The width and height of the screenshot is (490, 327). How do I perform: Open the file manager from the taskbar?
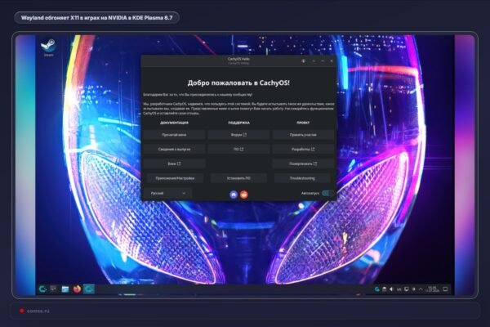click(x=65, y=289)
